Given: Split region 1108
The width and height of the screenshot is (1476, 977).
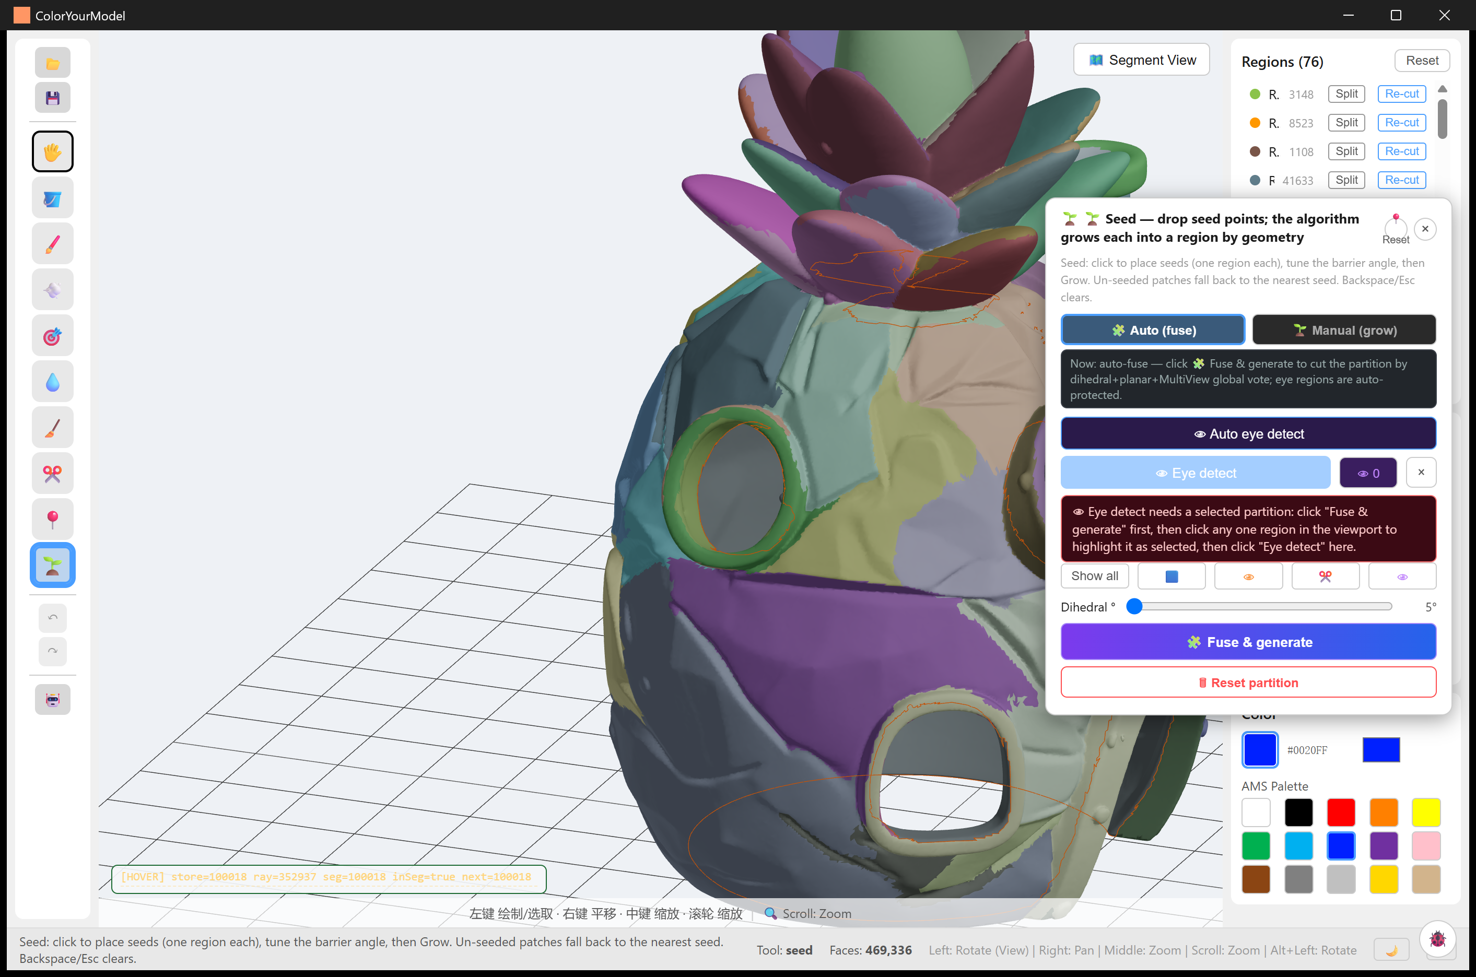Looking at the screenshot, I should pyautogui.click(x=1346, y=151).
